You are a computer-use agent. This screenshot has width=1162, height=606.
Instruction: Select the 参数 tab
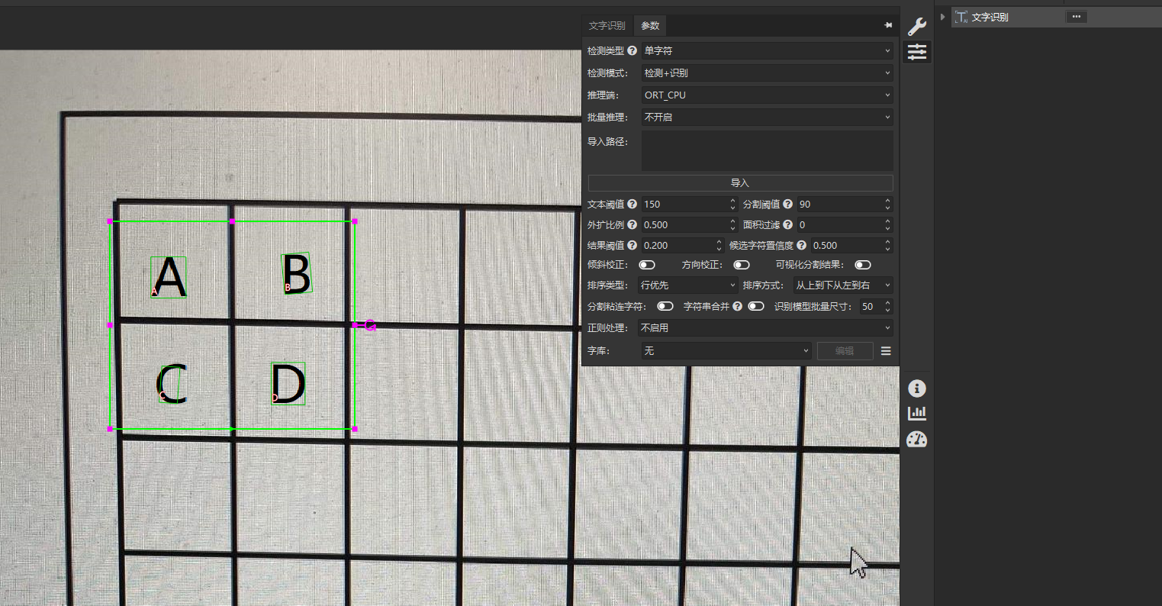(x=650, y=26)
